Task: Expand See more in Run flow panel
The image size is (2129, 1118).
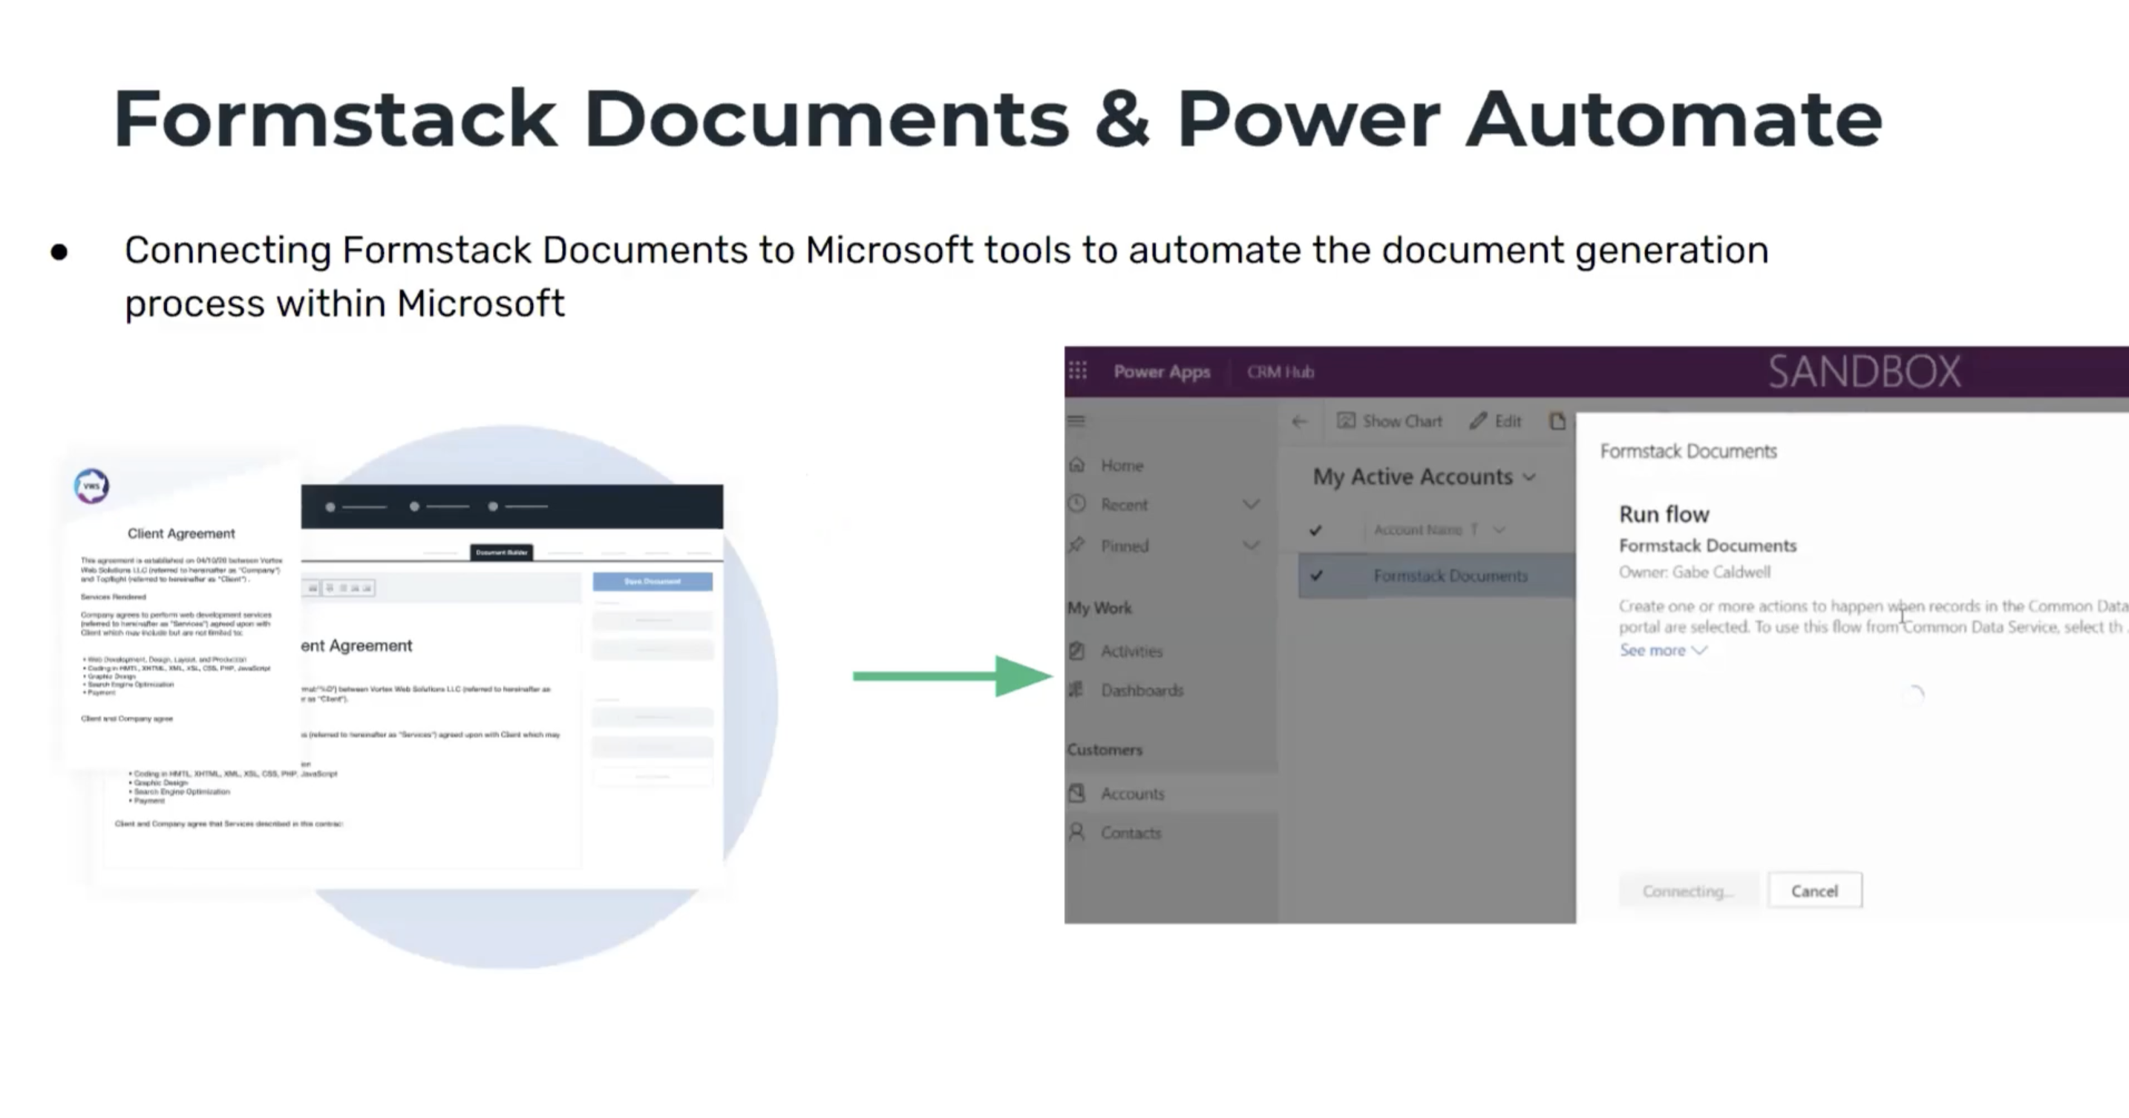Action: pyautogui.click(x=1662, y=650)
